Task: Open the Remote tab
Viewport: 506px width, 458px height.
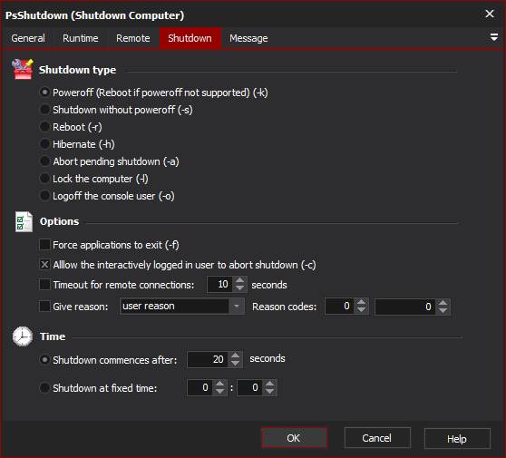Action: tap(133, 38)
